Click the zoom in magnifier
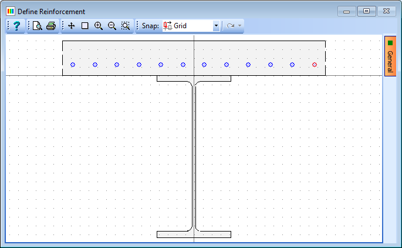The height and width of the screenshot is (248, 402). point(99,26)
